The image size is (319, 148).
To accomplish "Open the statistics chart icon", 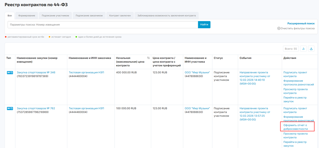I will [303, 49].
